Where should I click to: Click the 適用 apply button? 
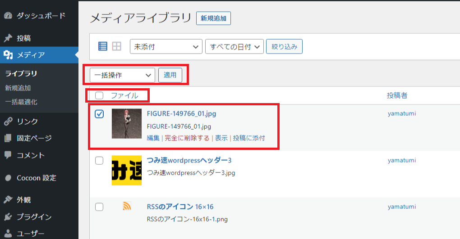[x=170, y=75]
